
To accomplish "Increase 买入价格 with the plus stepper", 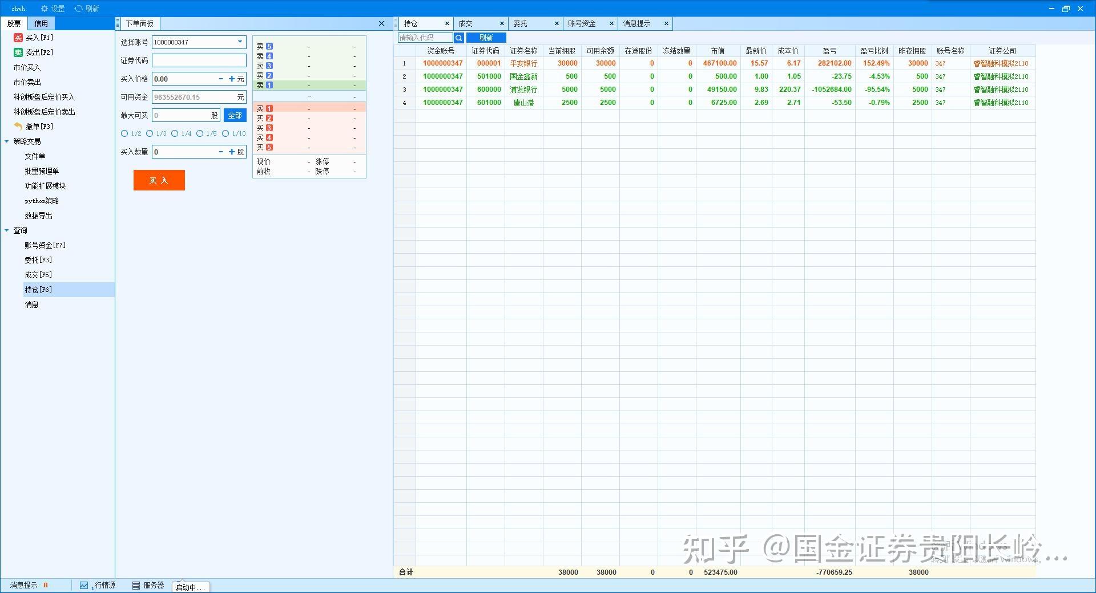I will tap(232, 79).
